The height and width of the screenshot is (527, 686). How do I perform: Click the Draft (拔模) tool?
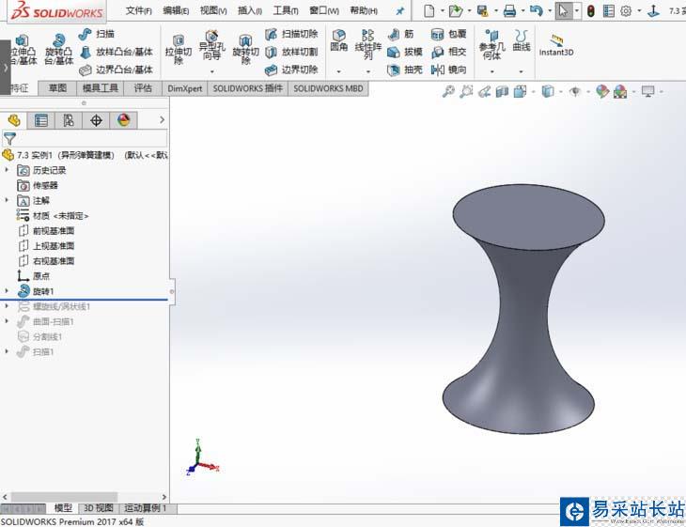coord(405,52)
